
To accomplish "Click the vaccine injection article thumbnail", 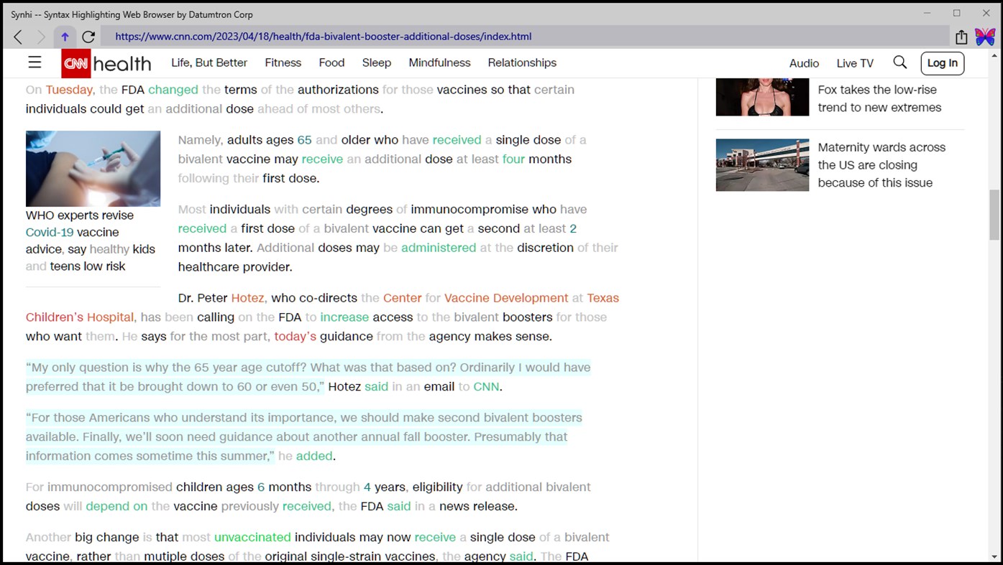I will (93, 168).
